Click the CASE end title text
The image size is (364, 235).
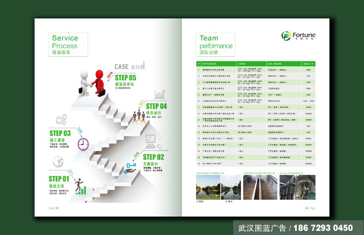(x=129, y=66)
